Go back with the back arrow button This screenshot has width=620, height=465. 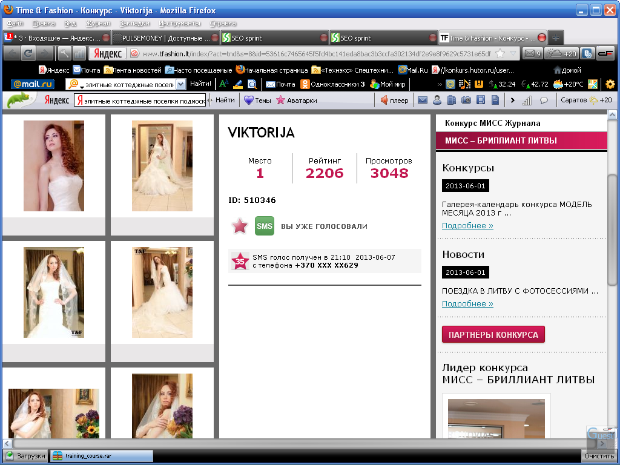pos(12,53)
